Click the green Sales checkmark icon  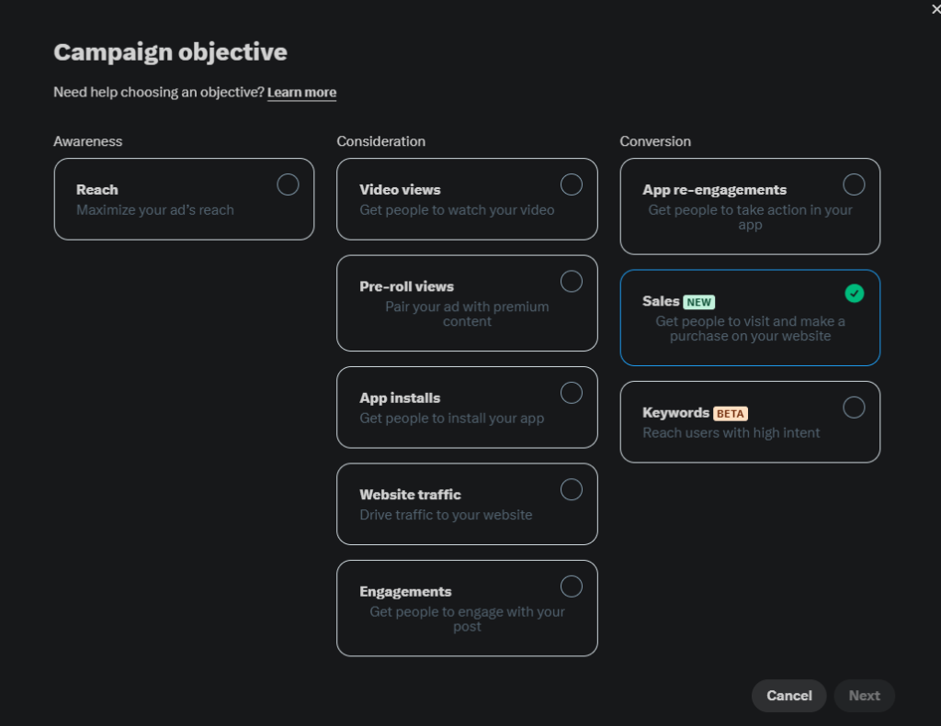click(854, 294)
